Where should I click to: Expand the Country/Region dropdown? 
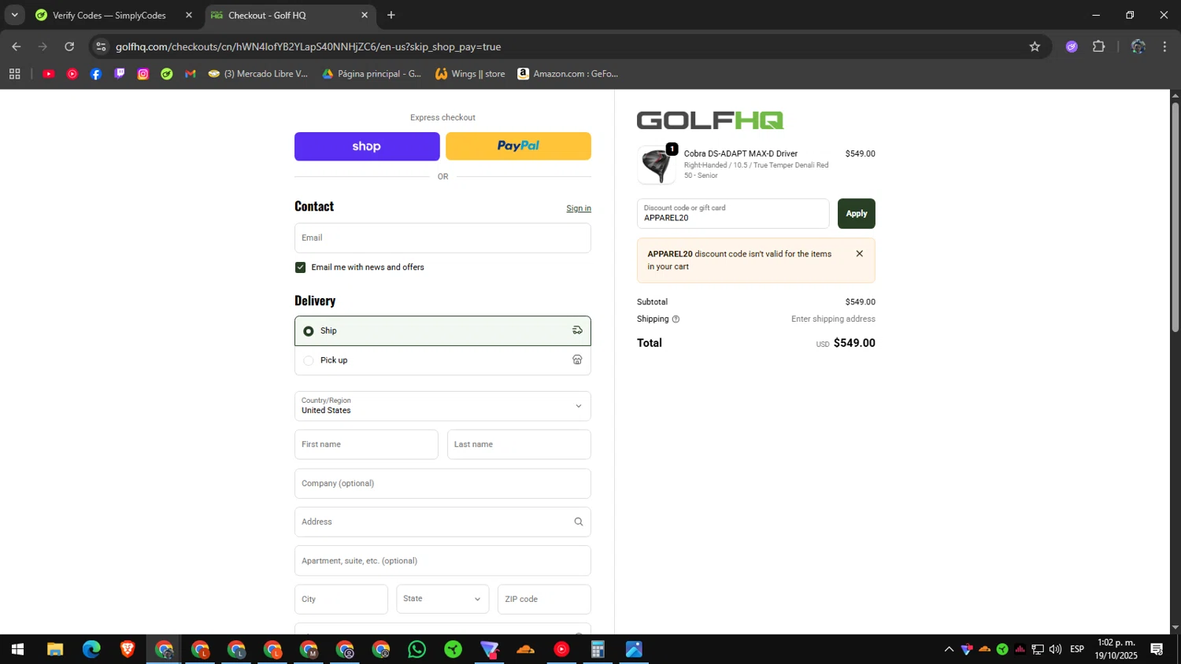(442, 406)
